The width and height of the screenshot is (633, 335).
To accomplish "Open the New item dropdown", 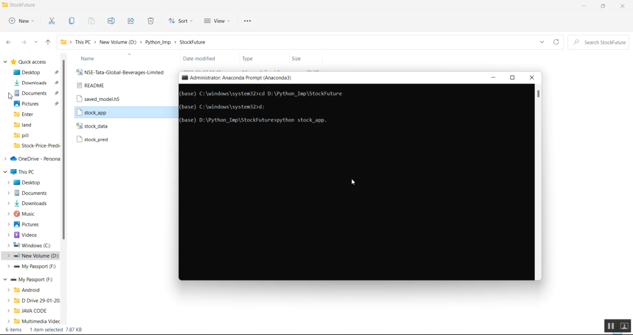I will point(22,21).
